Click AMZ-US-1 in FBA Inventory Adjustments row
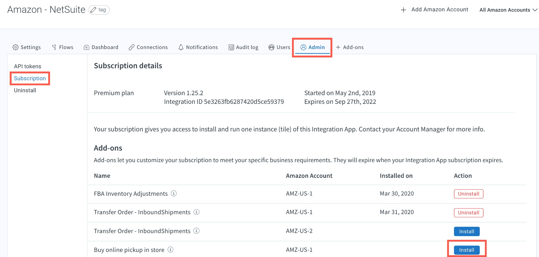This screenshot has width=539, height=257. pos(299,193)
